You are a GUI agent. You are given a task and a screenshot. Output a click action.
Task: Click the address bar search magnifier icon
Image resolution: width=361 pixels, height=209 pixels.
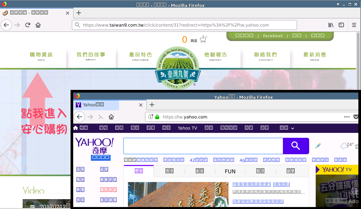[x=77, y=25]
